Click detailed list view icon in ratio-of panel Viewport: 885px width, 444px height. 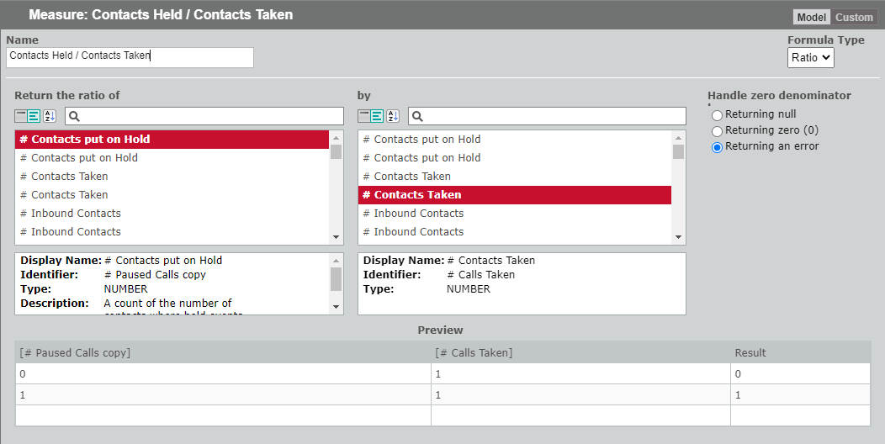click(34, 116)
